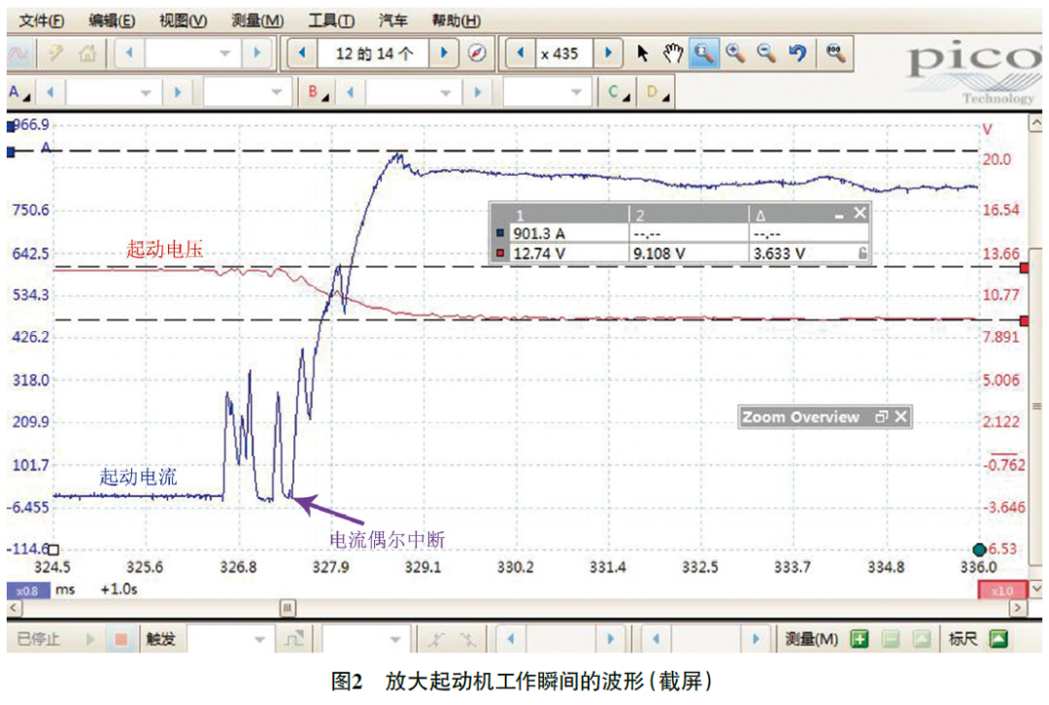1049x705 pixels.
Task: Select the arrow pointer tool
Action: [x=642, y=52]
